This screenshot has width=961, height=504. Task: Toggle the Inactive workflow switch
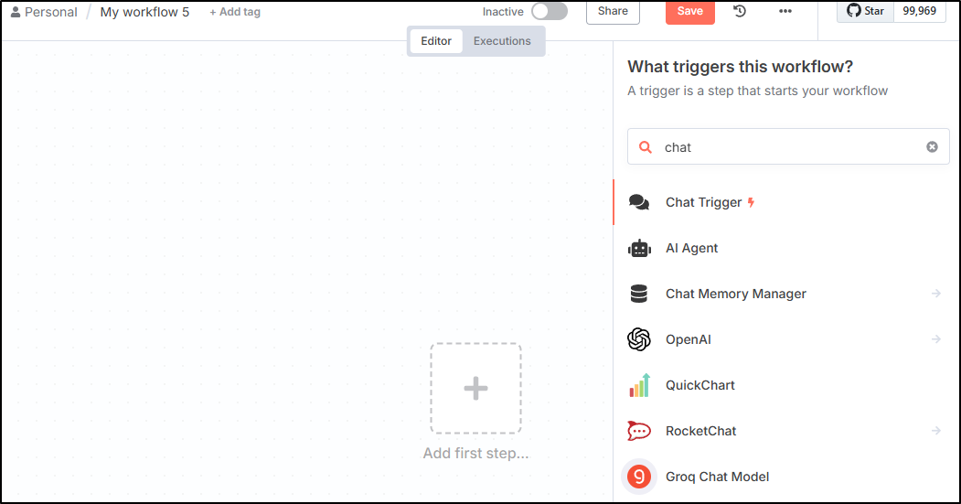[x=550, y=11]
